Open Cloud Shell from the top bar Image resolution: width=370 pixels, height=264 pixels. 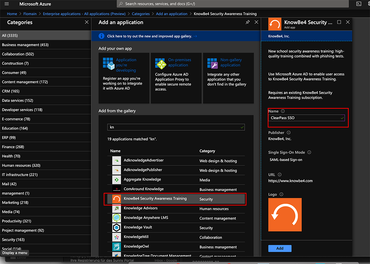click(359, 4)
